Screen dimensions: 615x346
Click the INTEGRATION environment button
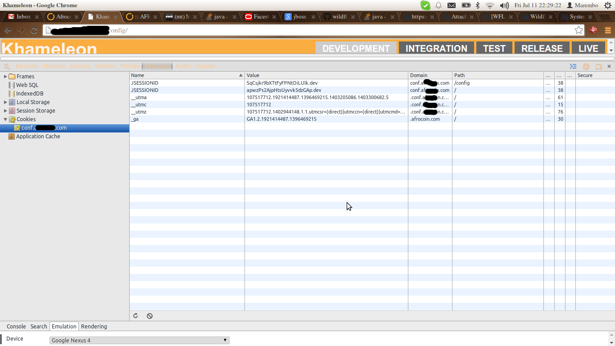pyautogui.click(x=436, y=48)
